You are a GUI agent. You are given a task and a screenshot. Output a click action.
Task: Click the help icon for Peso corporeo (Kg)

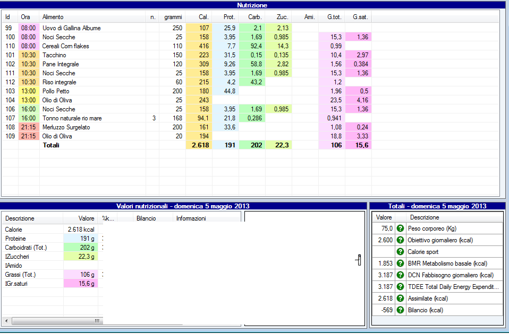click(400, 228)
